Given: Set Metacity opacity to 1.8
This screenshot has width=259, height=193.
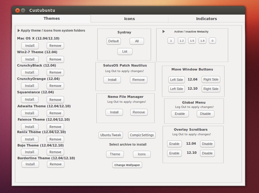Looking at the screenshot, I should point(202,41).
